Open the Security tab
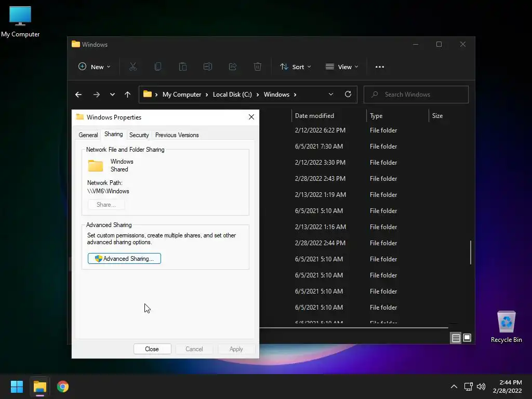This screenshot has width=532, height=399. [139, 135]
